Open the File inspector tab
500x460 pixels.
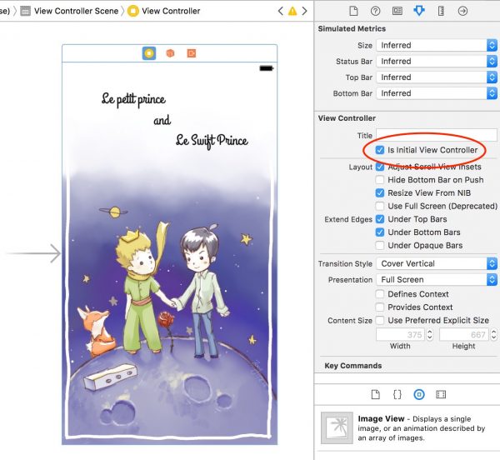tap(353, 11)
